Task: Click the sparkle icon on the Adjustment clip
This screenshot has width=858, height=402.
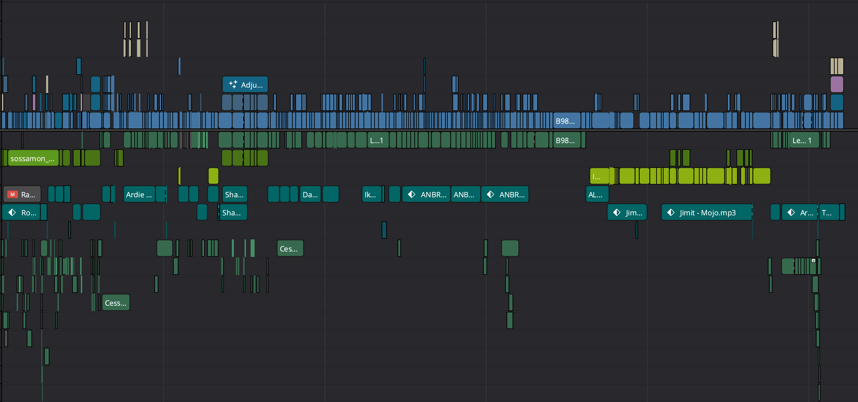Action: (x=233, y=84)
